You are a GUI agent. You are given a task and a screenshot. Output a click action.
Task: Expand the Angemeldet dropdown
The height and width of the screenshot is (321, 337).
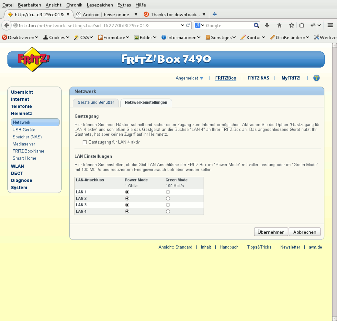(189, 78)
